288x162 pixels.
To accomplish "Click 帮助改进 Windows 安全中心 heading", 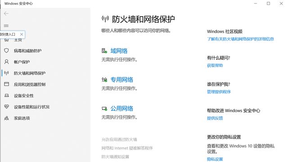I will (x=234, y=111).
